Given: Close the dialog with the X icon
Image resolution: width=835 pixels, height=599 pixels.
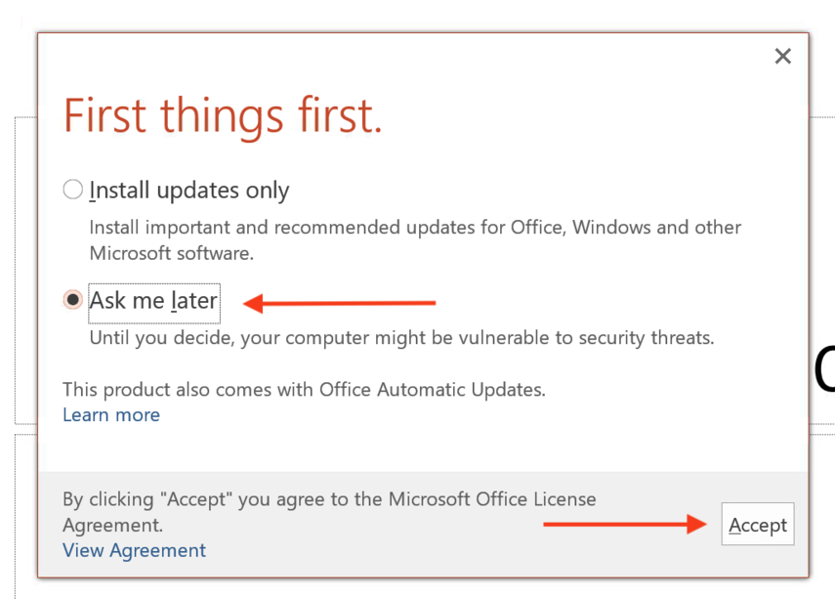Looking at the screenshot, I should (x=782, y=57).
